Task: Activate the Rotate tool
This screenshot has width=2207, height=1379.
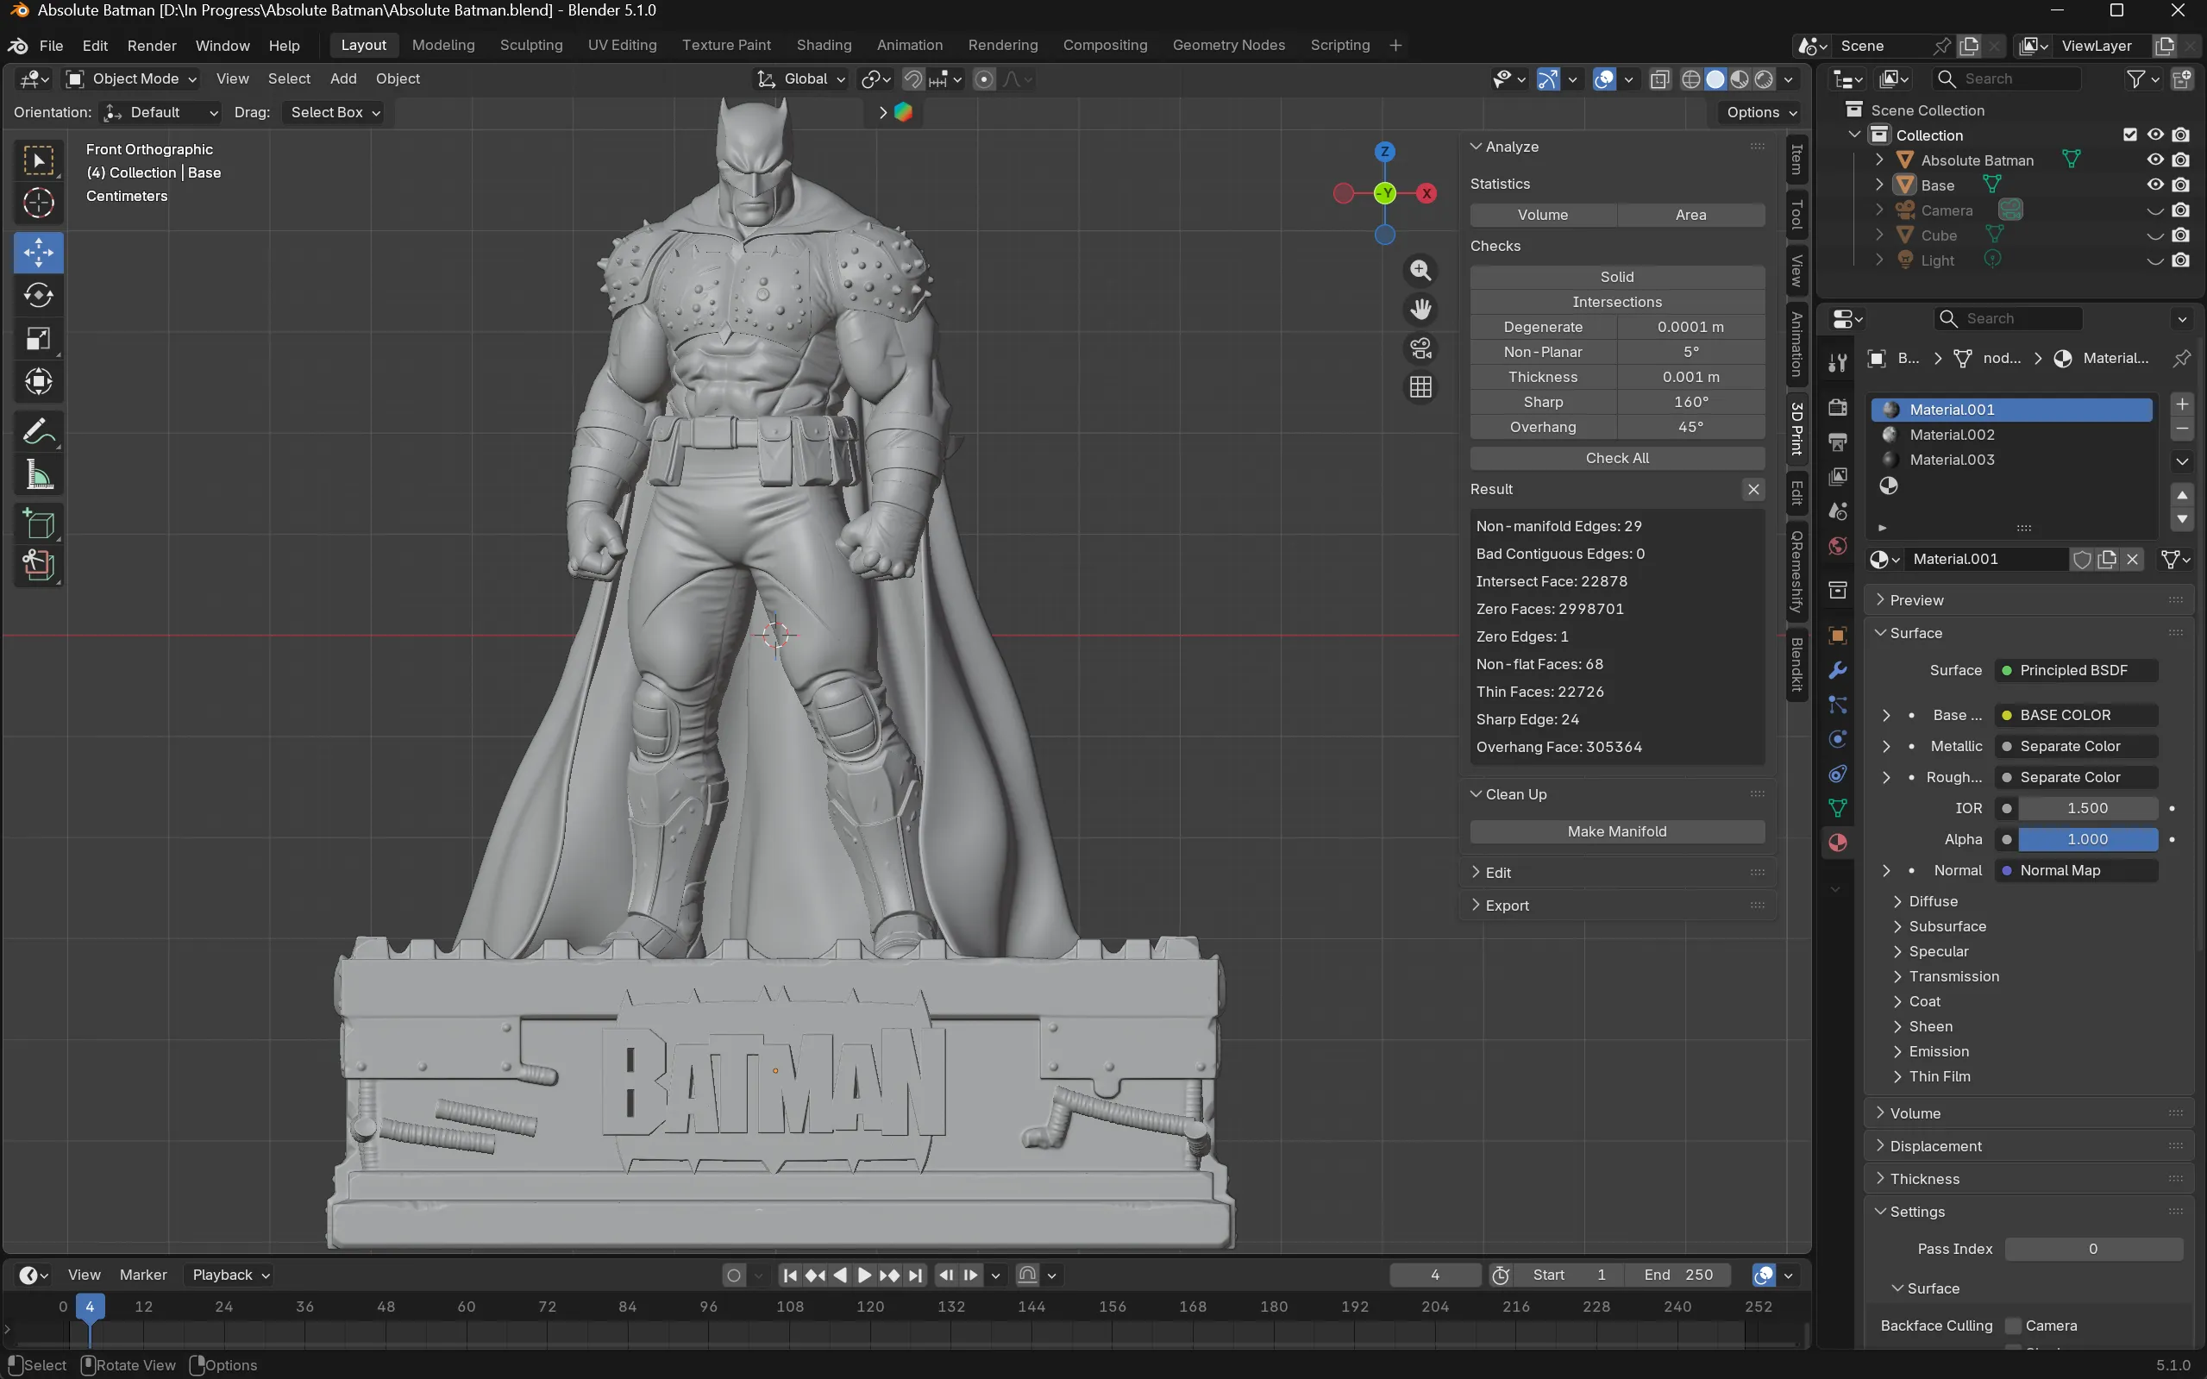Action: (38, 296)
